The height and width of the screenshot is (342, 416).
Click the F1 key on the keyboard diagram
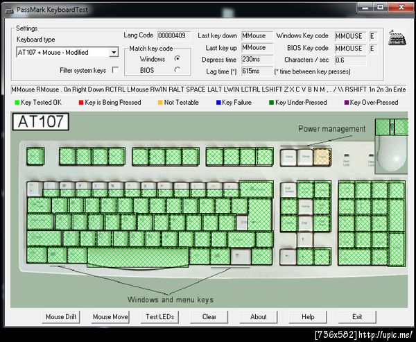point(67,156)
